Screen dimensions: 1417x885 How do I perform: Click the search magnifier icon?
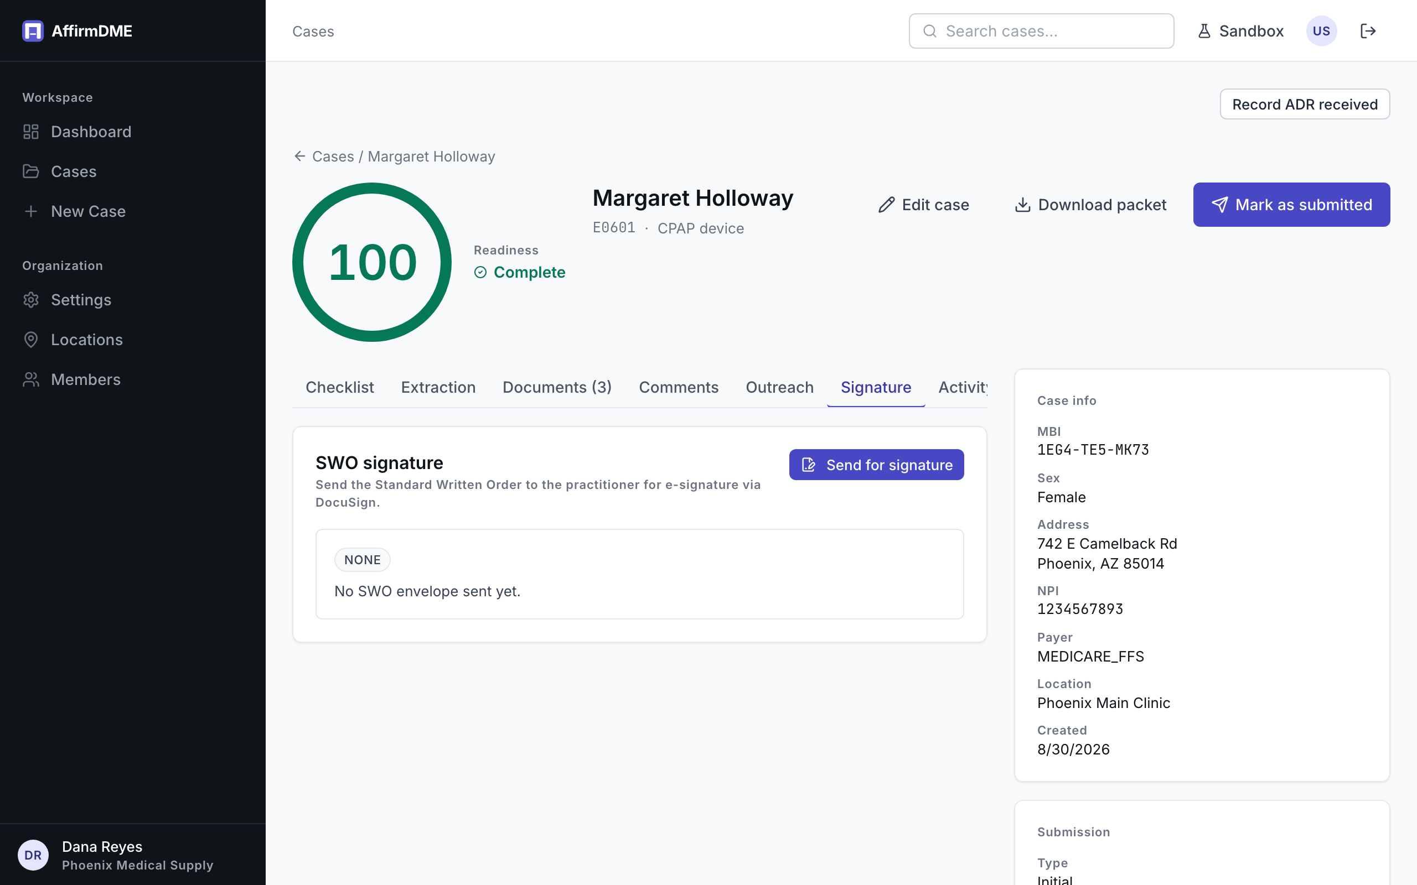[x=930, y=31]
